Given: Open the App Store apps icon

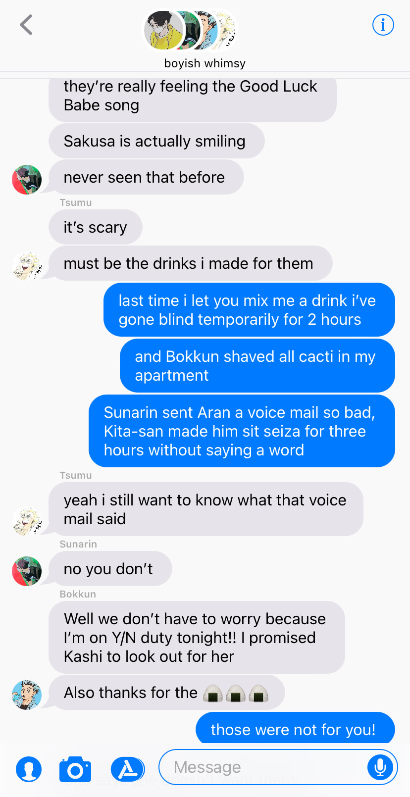Looking at the screenshot, I should tap(128, 769).
